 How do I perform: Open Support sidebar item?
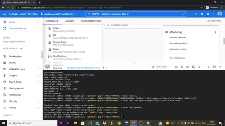pos(13,76)
